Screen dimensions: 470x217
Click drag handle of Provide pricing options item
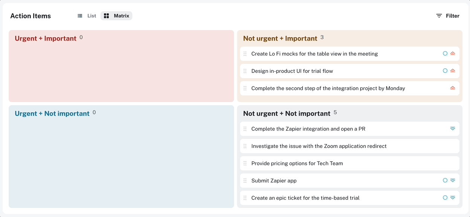click(x=245, y=163)
